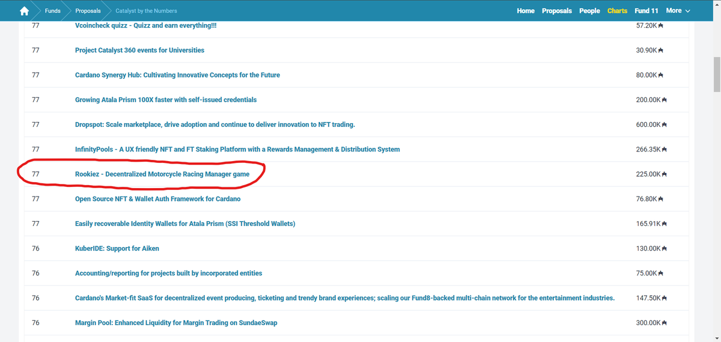Go to Home in top navigation

tap(526, 11)
